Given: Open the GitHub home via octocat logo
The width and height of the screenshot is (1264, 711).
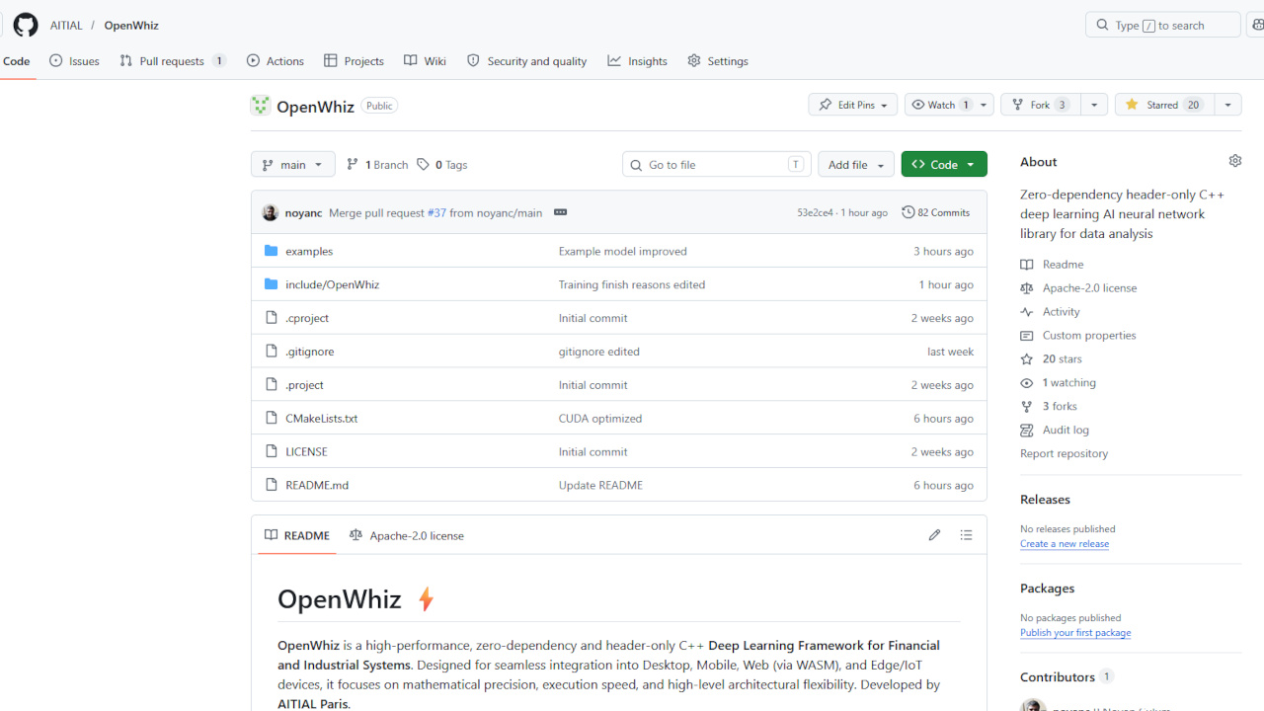Looking at the screenshot, I should coord(25,25).
